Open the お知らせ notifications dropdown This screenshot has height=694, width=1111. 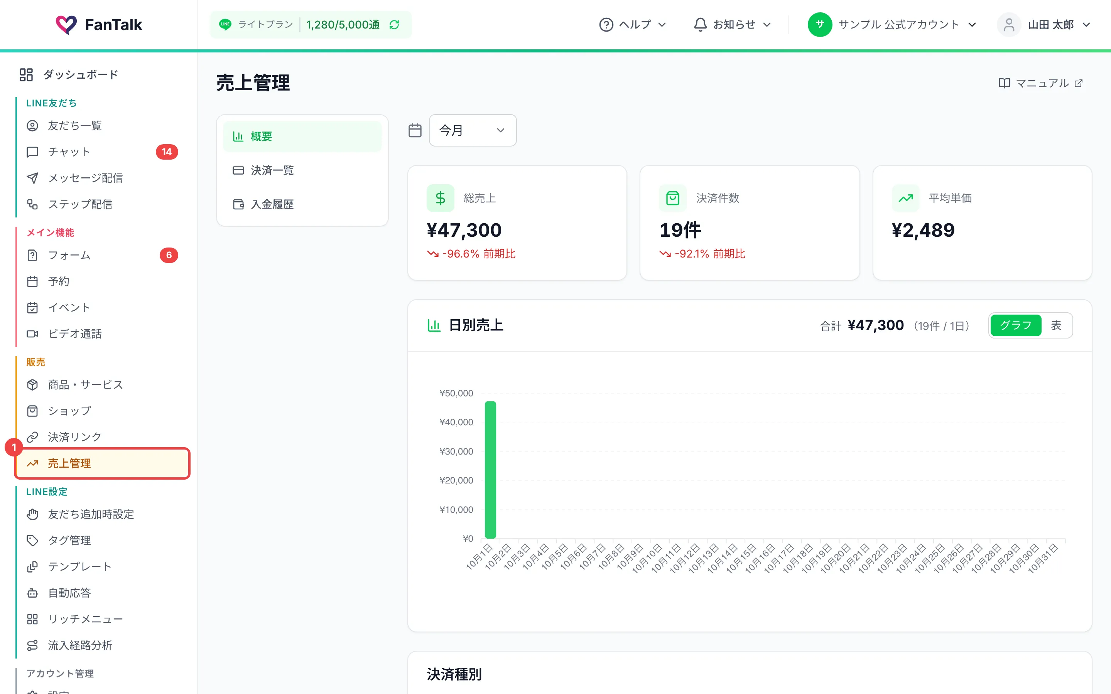point(732,25)
